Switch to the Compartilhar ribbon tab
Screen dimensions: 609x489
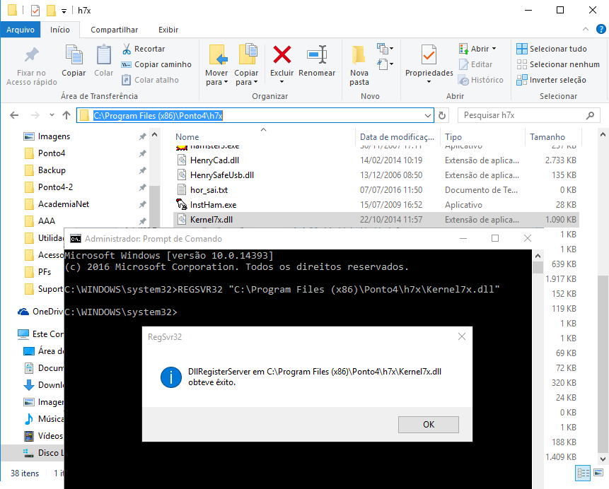[114, 30]
